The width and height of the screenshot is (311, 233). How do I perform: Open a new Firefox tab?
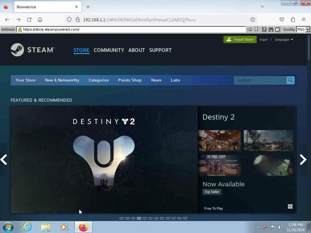click(x=88, y=7)
